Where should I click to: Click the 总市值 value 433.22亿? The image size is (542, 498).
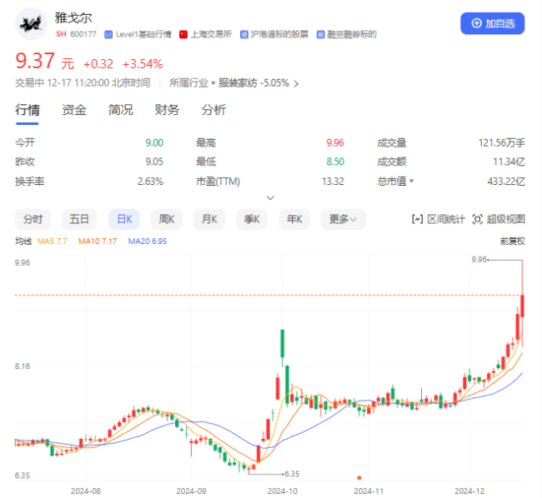click(x=506, y=182)
